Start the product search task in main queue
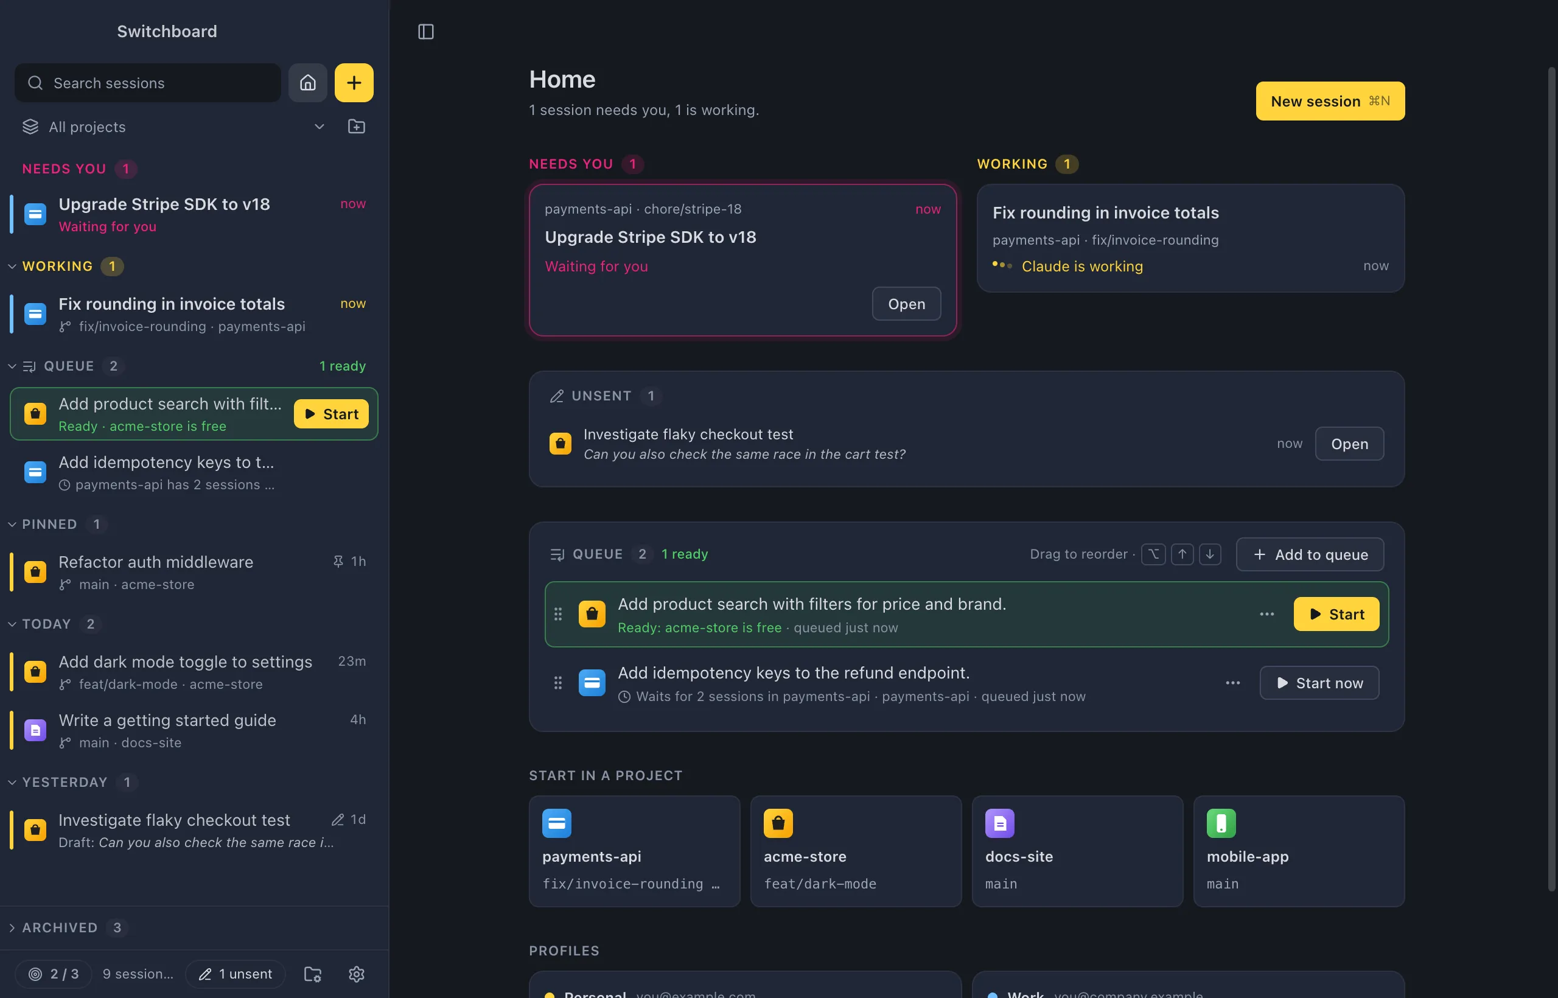Viewport: 1558px width, 998px height. point(1336,615)
